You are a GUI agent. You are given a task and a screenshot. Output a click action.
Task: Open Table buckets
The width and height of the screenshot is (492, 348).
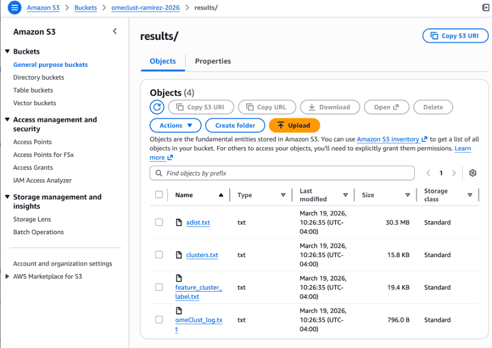click(33, 90)
